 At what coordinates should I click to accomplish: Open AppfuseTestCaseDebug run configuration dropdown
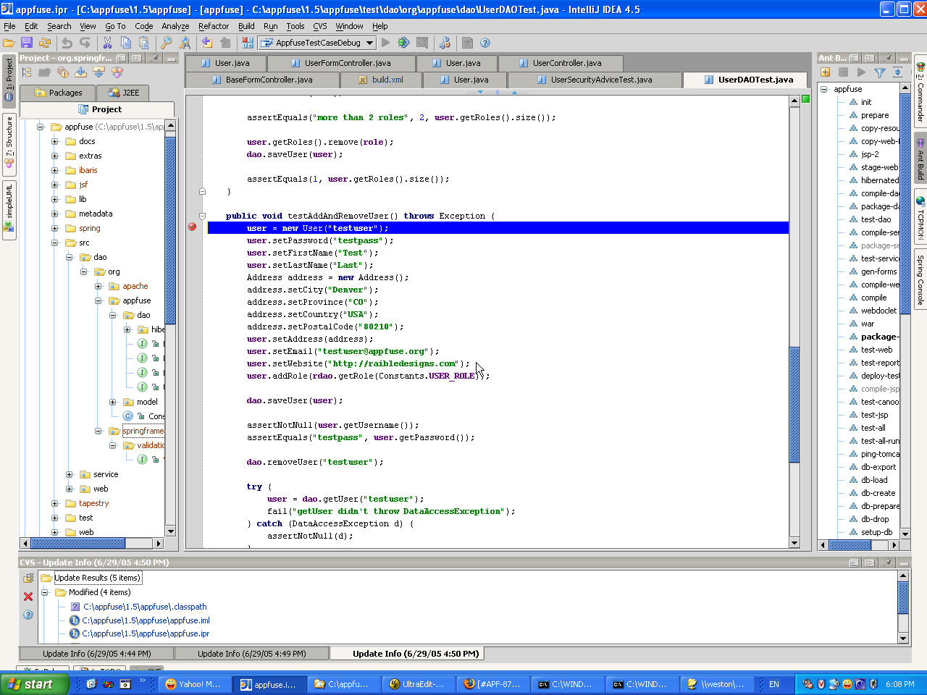[369, 43]
